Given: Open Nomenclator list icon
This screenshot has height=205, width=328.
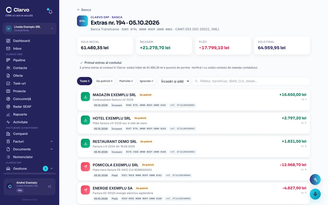Looking at the screenshot, I should tap(8, 157).
